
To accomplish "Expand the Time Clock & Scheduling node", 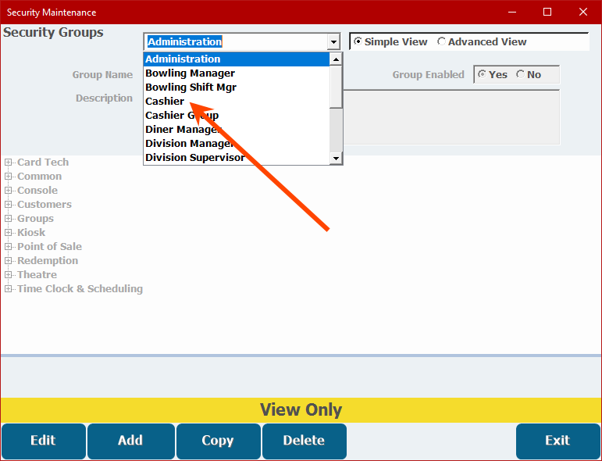I will [x=9, y=289].
